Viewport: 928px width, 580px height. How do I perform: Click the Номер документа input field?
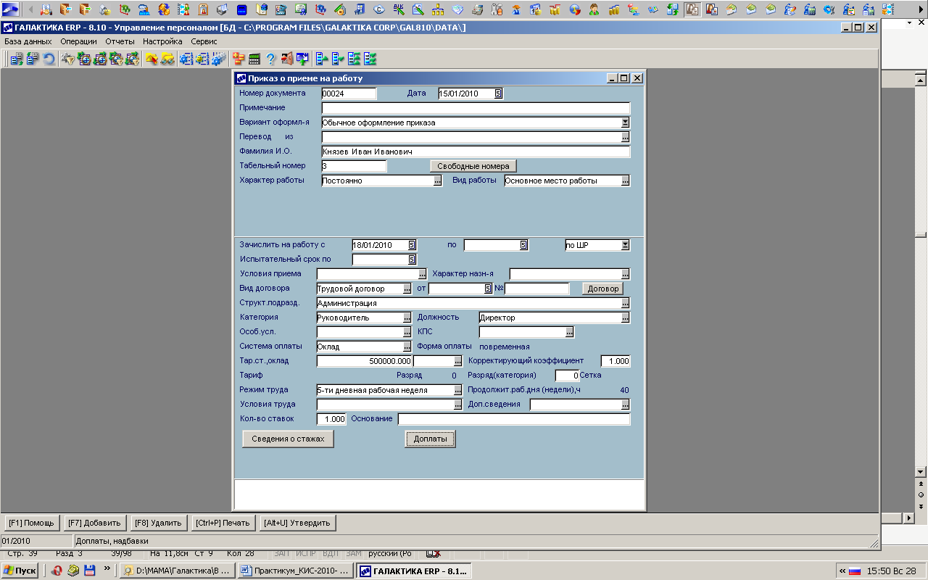point(349,94)
